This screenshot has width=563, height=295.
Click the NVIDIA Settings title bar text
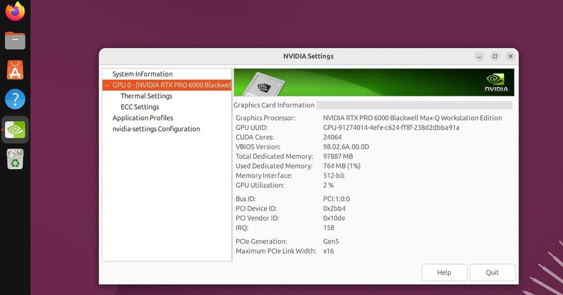pos(308,56)
